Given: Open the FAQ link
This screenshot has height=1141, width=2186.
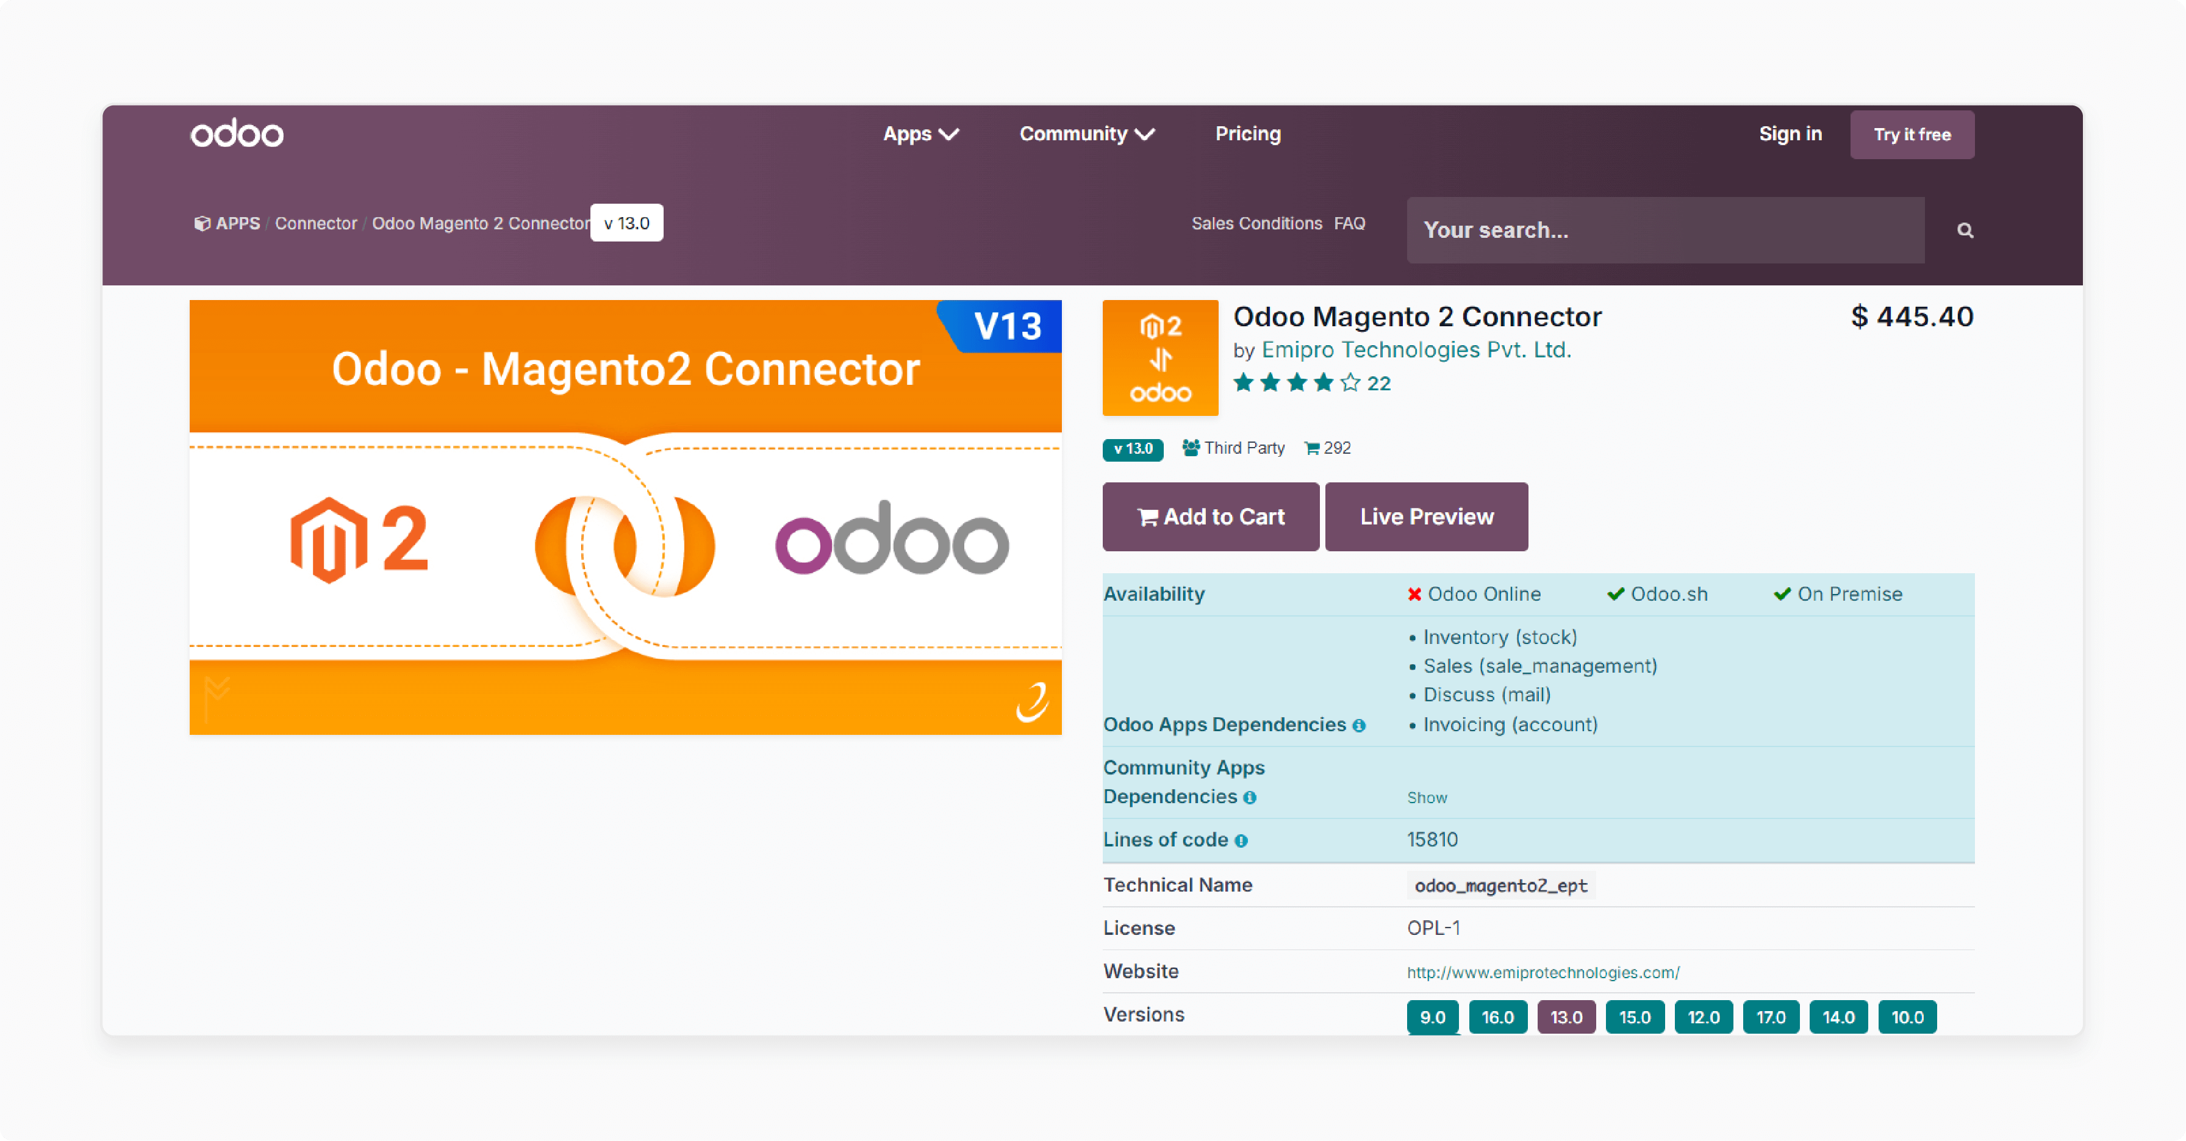Looking at the screenshot, I should pos(1349,223).
